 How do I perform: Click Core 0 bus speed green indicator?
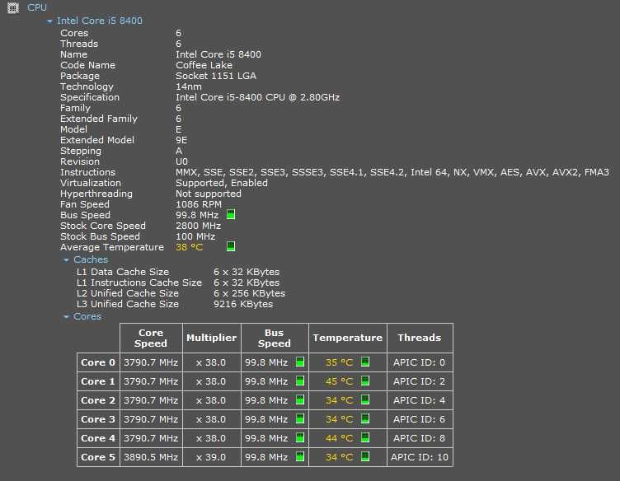300,362
